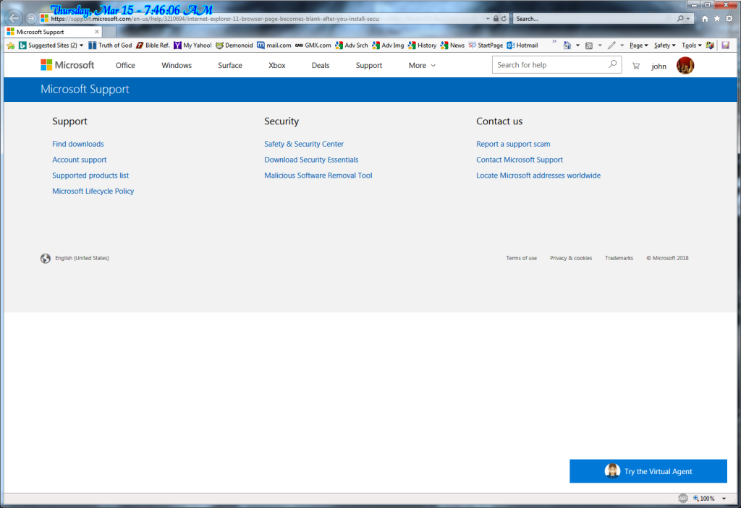Click the magnifier icon in browser search box
Viewport: 741px width, 508px height.
click(x=680, y=18)
